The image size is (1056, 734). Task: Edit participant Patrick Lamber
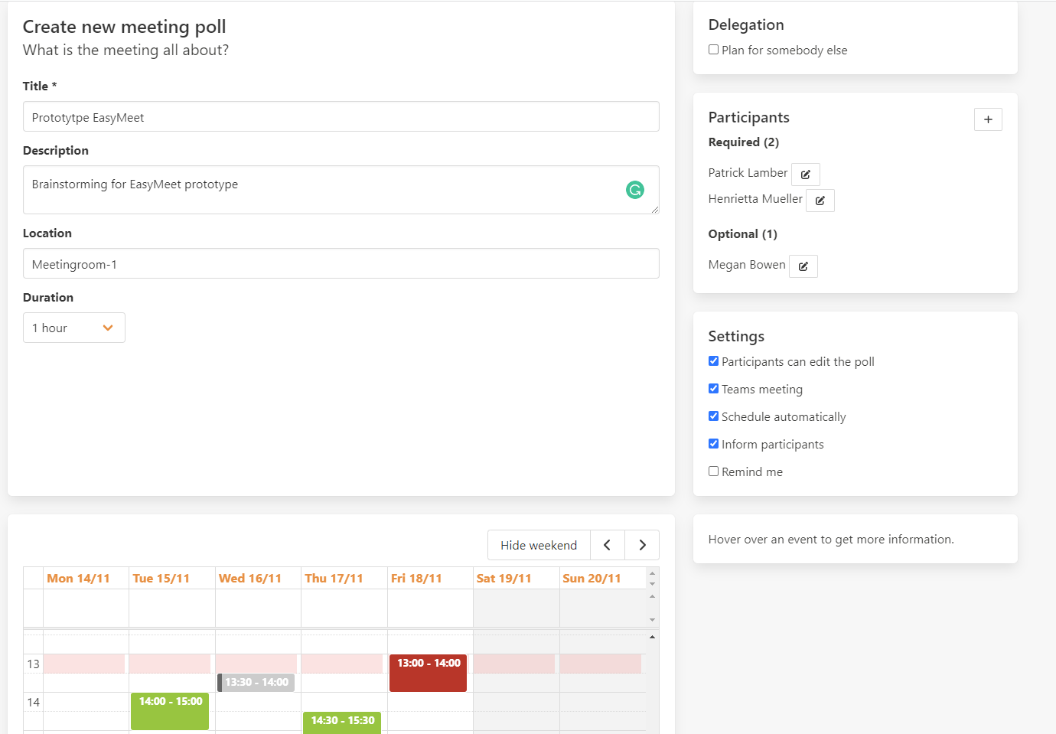click(805, 175)
